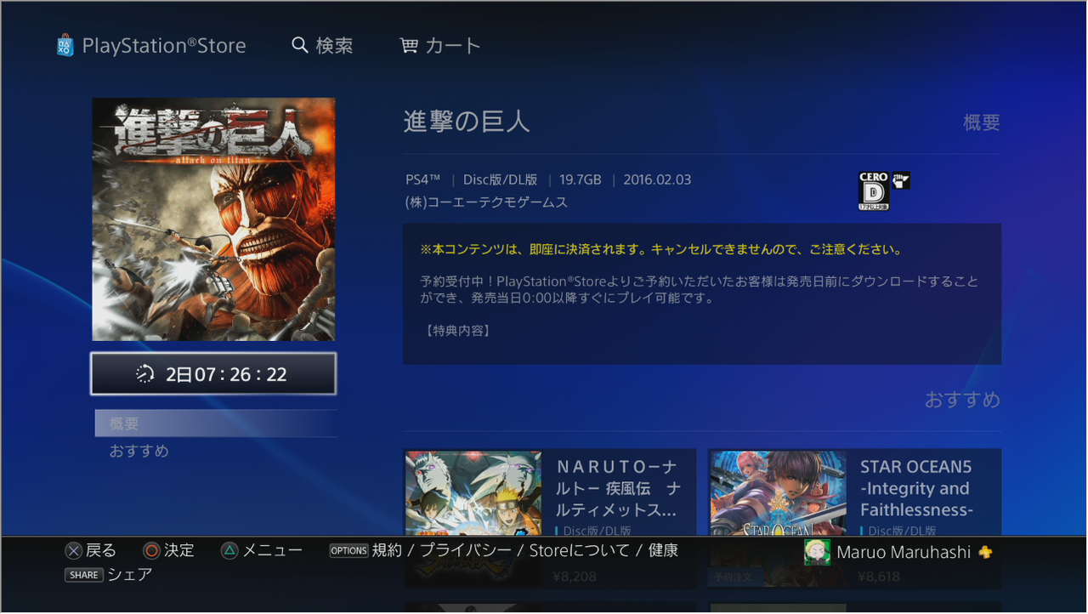Click the publisher (株)コーエーテクモゲームス
The height and width of the screenshot is (614, 1088).
point(487,202)
